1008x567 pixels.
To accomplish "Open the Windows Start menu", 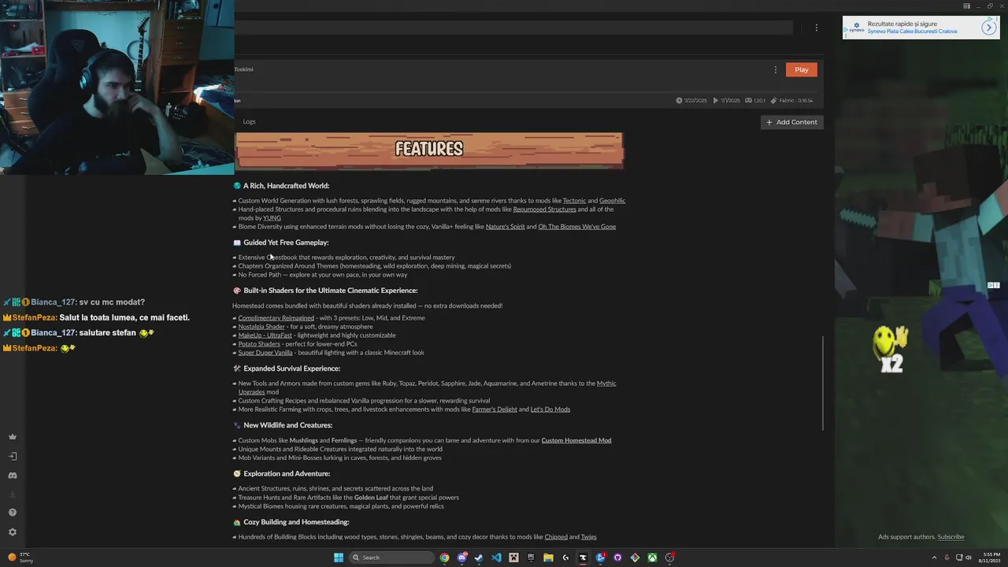I will coord(339,558).
